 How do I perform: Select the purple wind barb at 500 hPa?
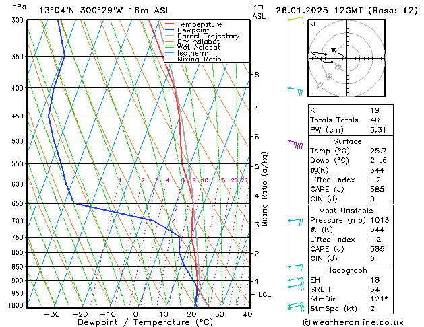[296, 142]
